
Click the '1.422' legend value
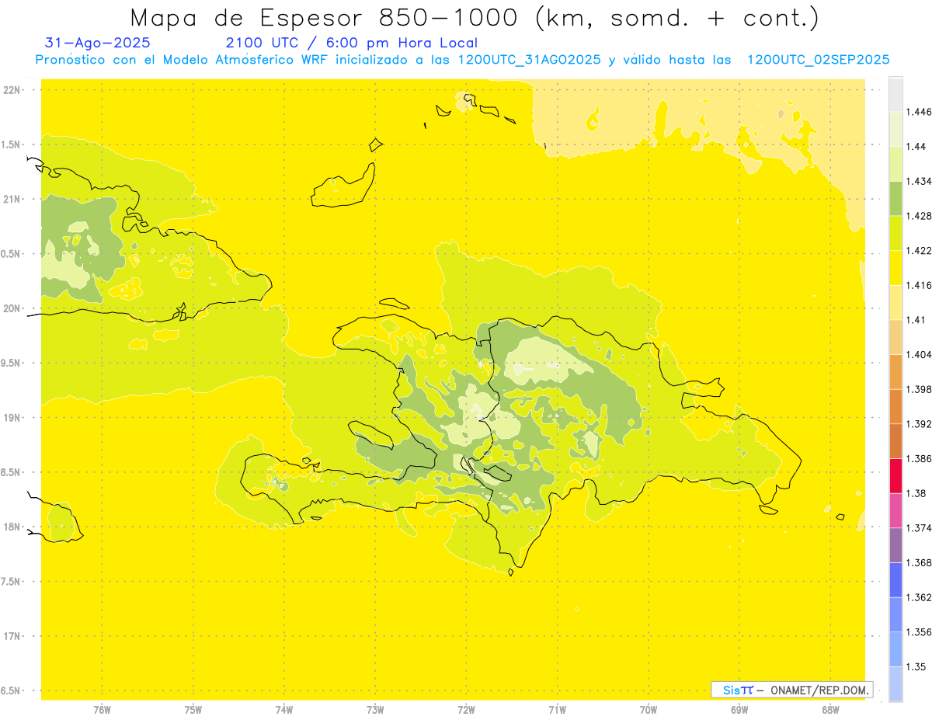pyautogui.click(x=919, y=251)
